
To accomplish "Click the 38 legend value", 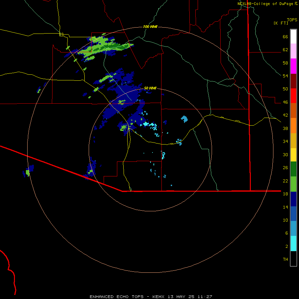I will 285,128.
